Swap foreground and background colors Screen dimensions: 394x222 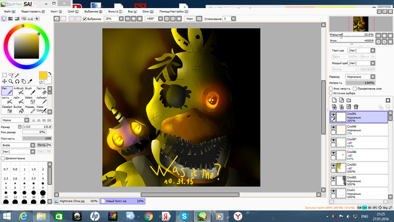49,73
